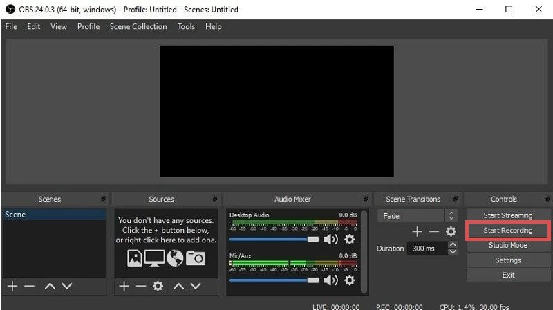Image resolution: width=553 pixels, height=310 pixels.
Task: Add a new source with plus icon
Action: coord(124,286)
